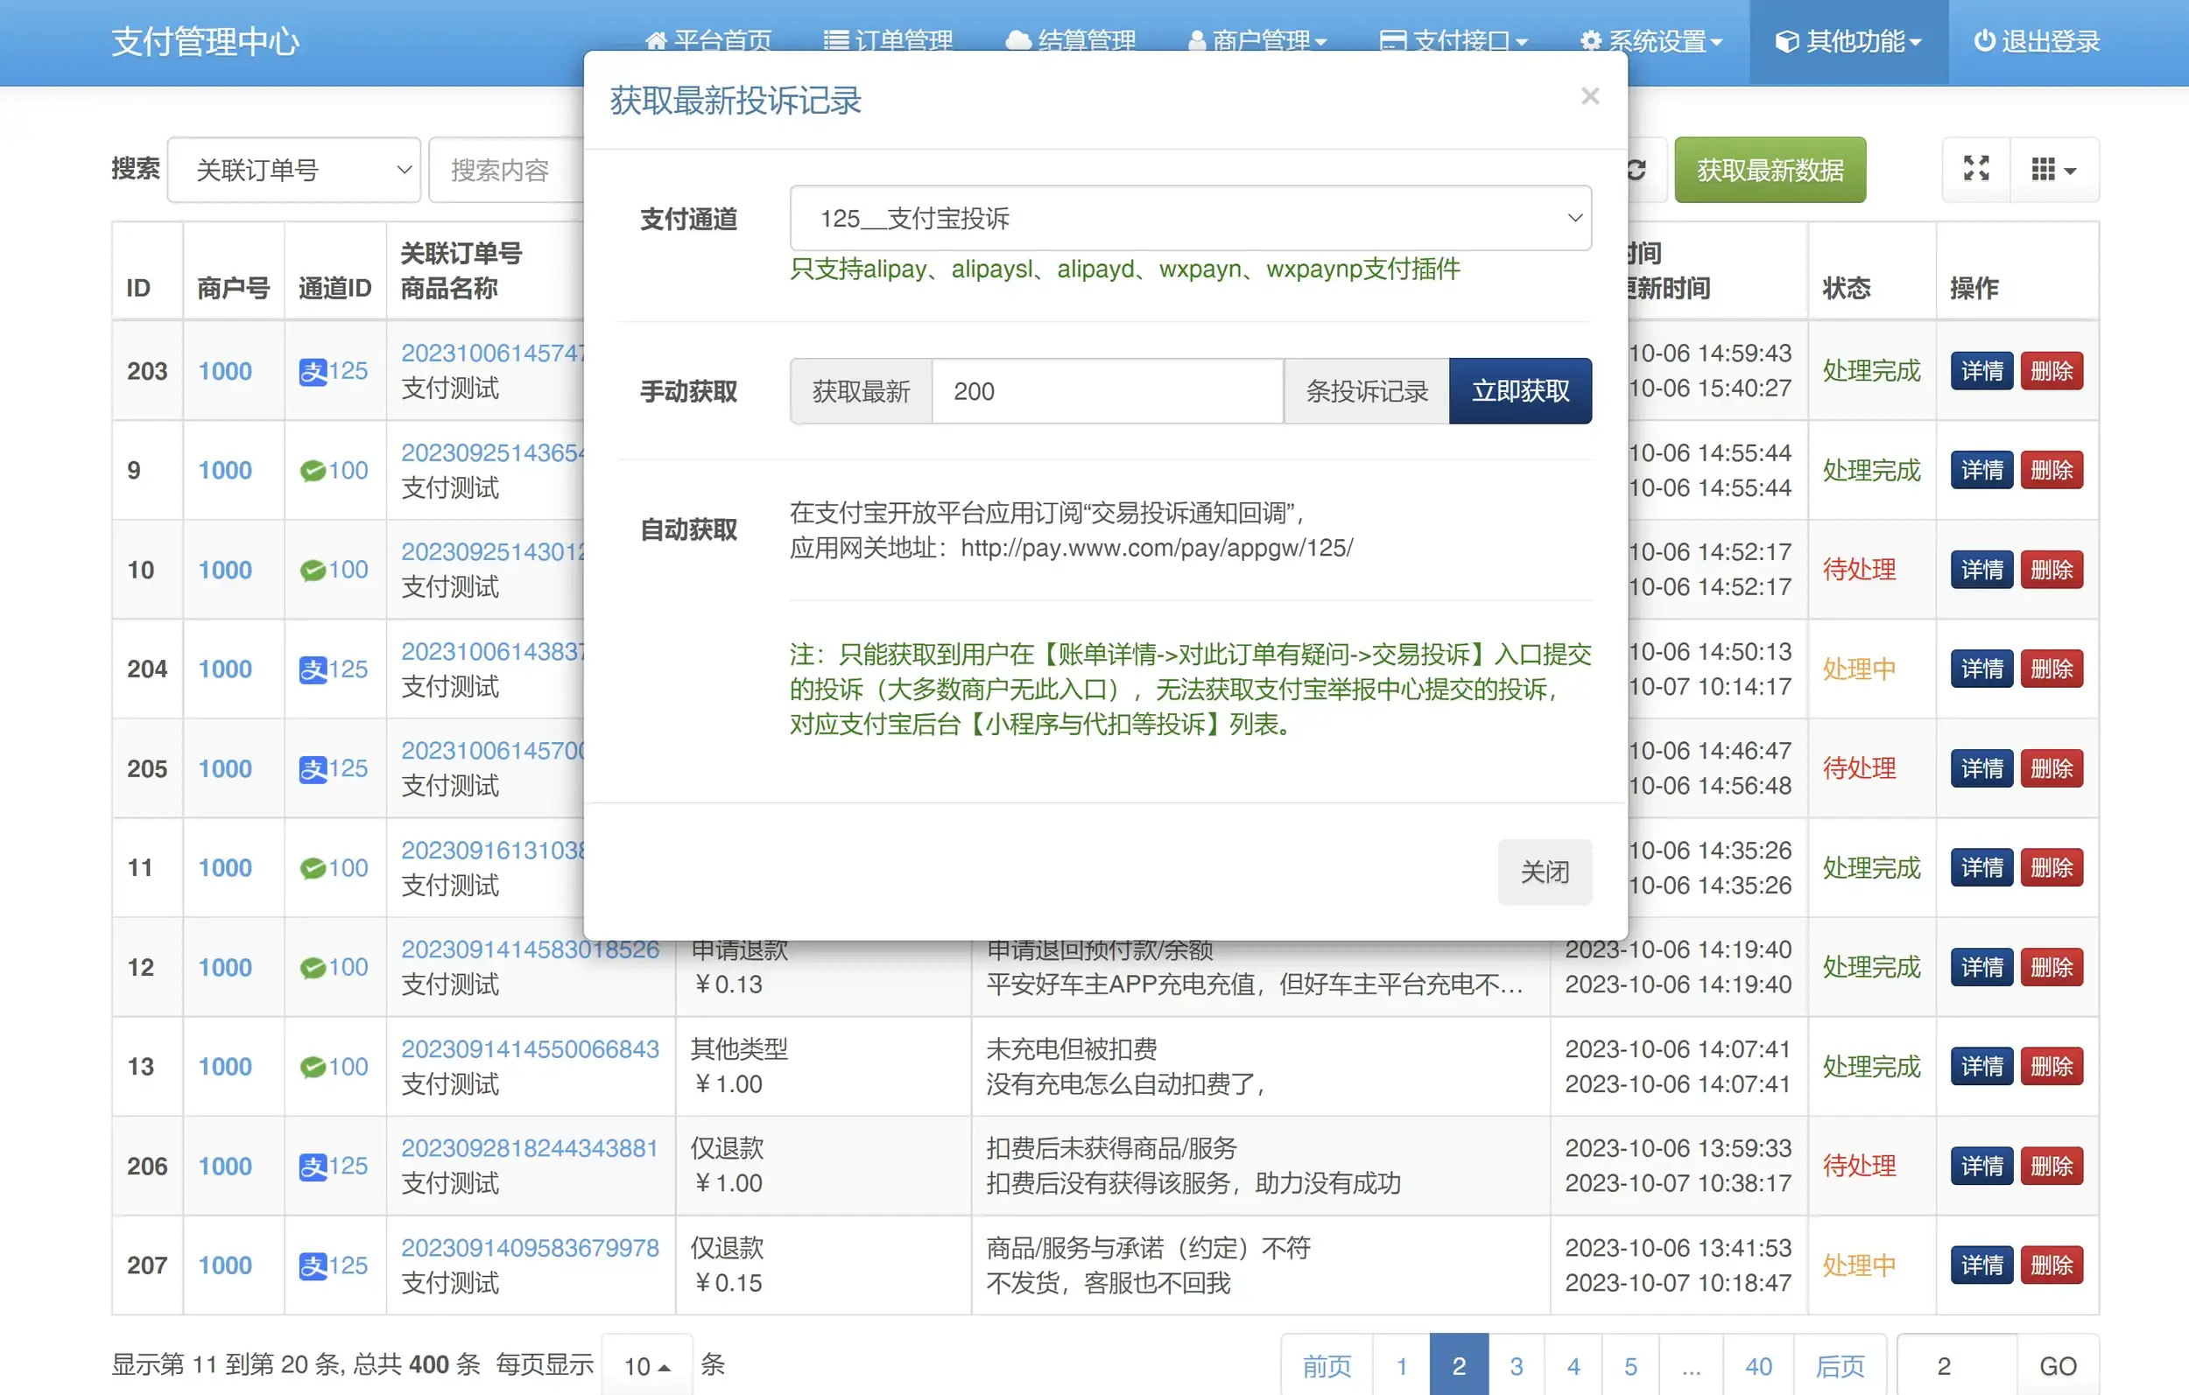The image size is (2189, 1395).
Task: Open the 支付通道 channel dropdown
Action: [x=1189, y=218]
